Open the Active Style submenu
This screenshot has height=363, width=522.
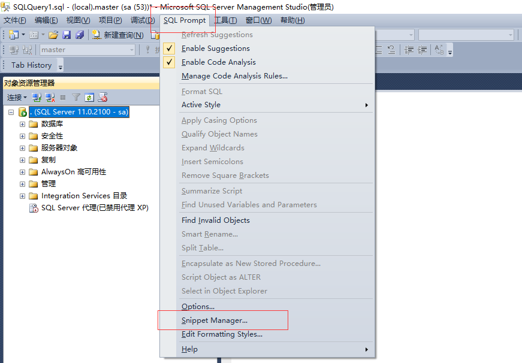point(274,105)
